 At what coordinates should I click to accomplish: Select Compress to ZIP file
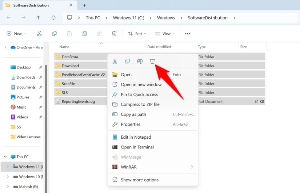coord(153,104)
